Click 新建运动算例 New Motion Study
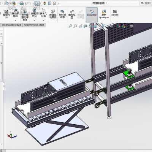This screenshot has width=152, height=152. point(53,14)
